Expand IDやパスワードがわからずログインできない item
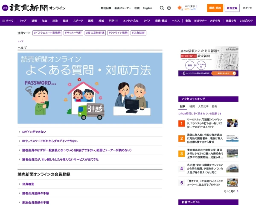 tap(90, 141)
